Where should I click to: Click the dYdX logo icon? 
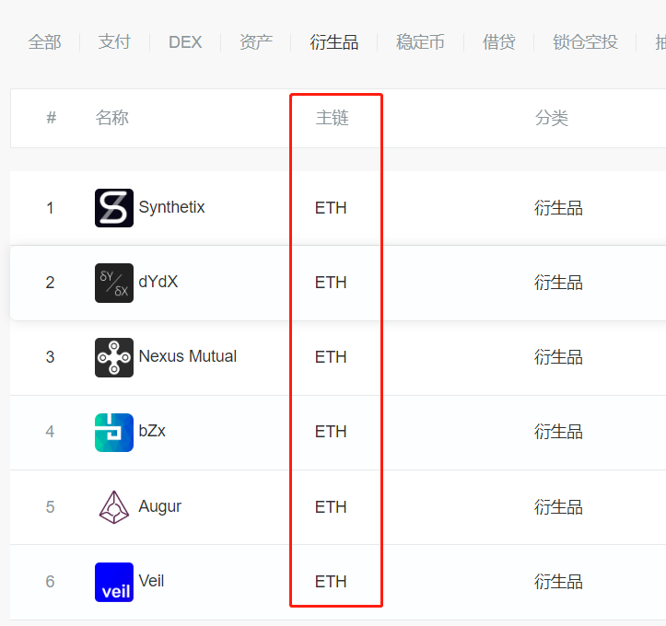pos(114,283)
